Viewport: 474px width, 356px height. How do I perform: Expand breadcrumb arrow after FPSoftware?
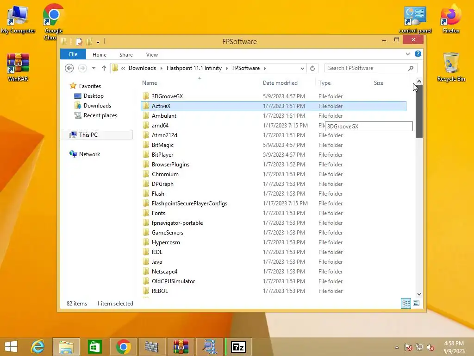click(x=265, y=69)
